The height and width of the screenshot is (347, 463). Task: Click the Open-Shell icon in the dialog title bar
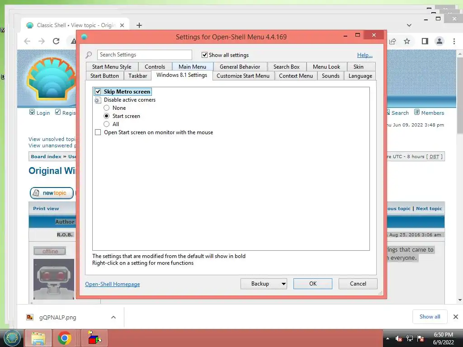(x=84, y=37)
